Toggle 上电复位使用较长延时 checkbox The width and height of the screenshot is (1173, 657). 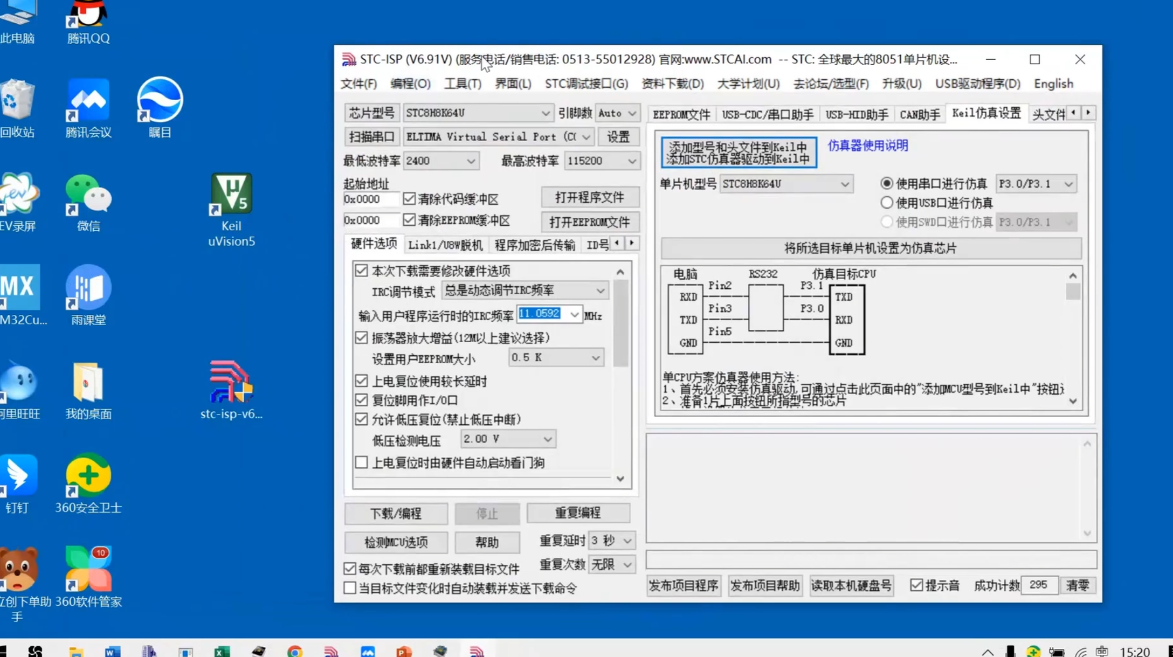[361, 381]
